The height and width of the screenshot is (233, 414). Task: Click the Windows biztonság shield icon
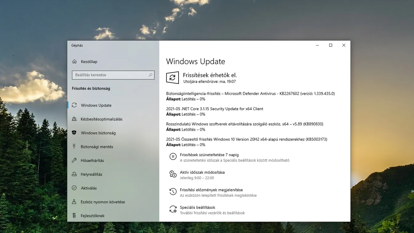pos(74,133)
